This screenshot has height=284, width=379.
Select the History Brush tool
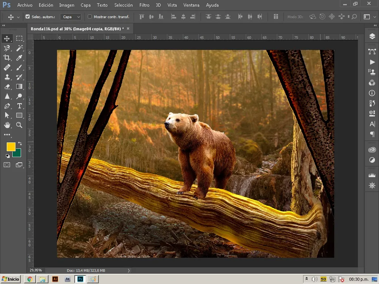(x=19, y=77)
